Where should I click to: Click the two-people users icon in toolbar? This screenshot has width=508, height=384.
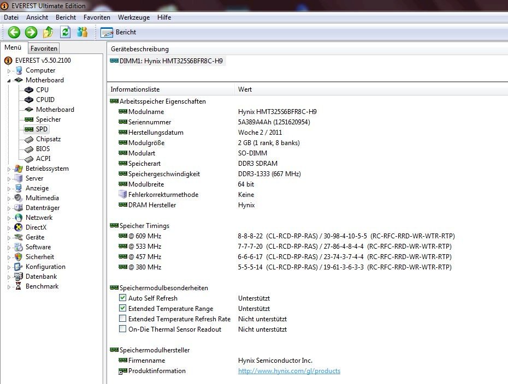82,32
